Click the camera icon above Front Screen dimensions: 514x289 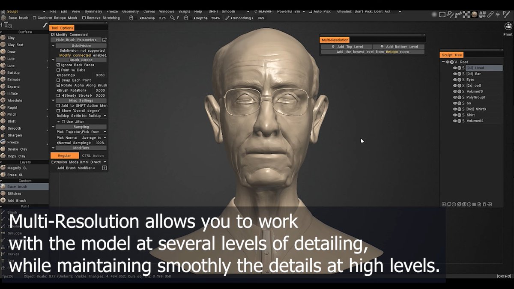tap(508, 27)
